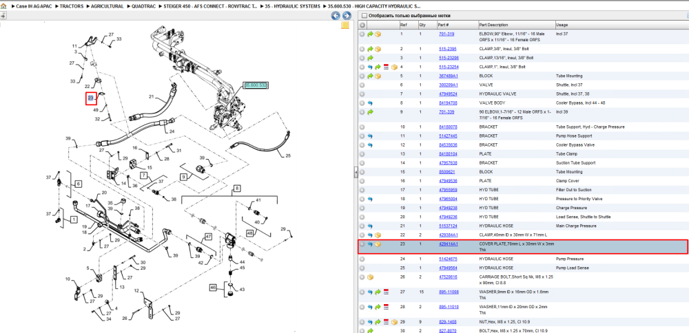689x333 pixels.
Task: Add part 701-319 with its plus icon
Action: (x=362, y=34)
